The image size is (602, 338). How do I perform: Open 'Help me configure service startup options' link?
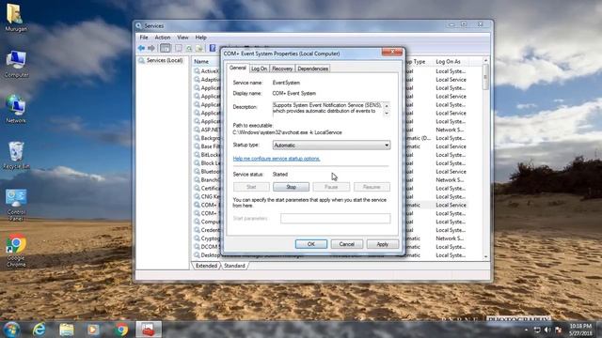pos(277,159)
